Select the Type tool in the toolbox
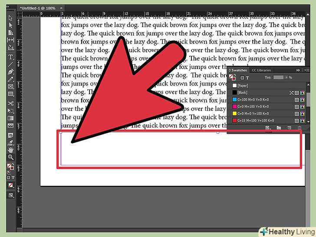The height and width of the screenshot is (237, 316). tap(11, 57)
